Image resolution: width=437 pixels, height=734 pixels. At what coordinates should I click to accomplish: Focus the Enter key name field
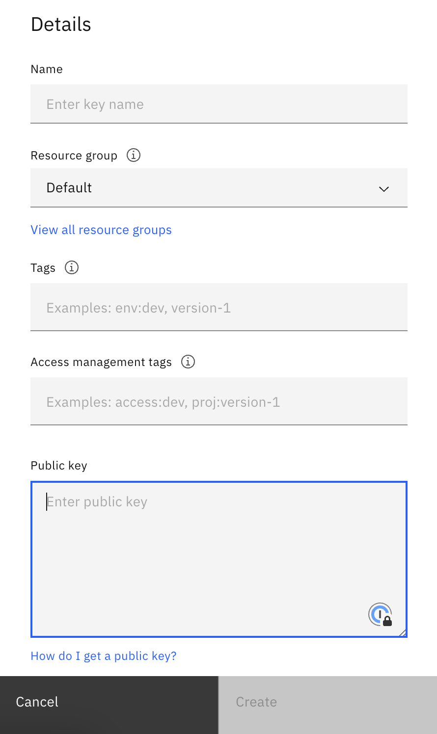(218, 104)
